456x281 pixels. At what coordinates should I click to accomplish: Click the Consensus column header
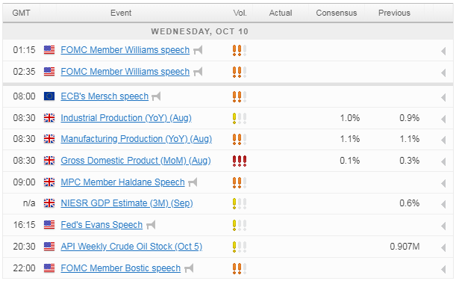tap(336, 13)
